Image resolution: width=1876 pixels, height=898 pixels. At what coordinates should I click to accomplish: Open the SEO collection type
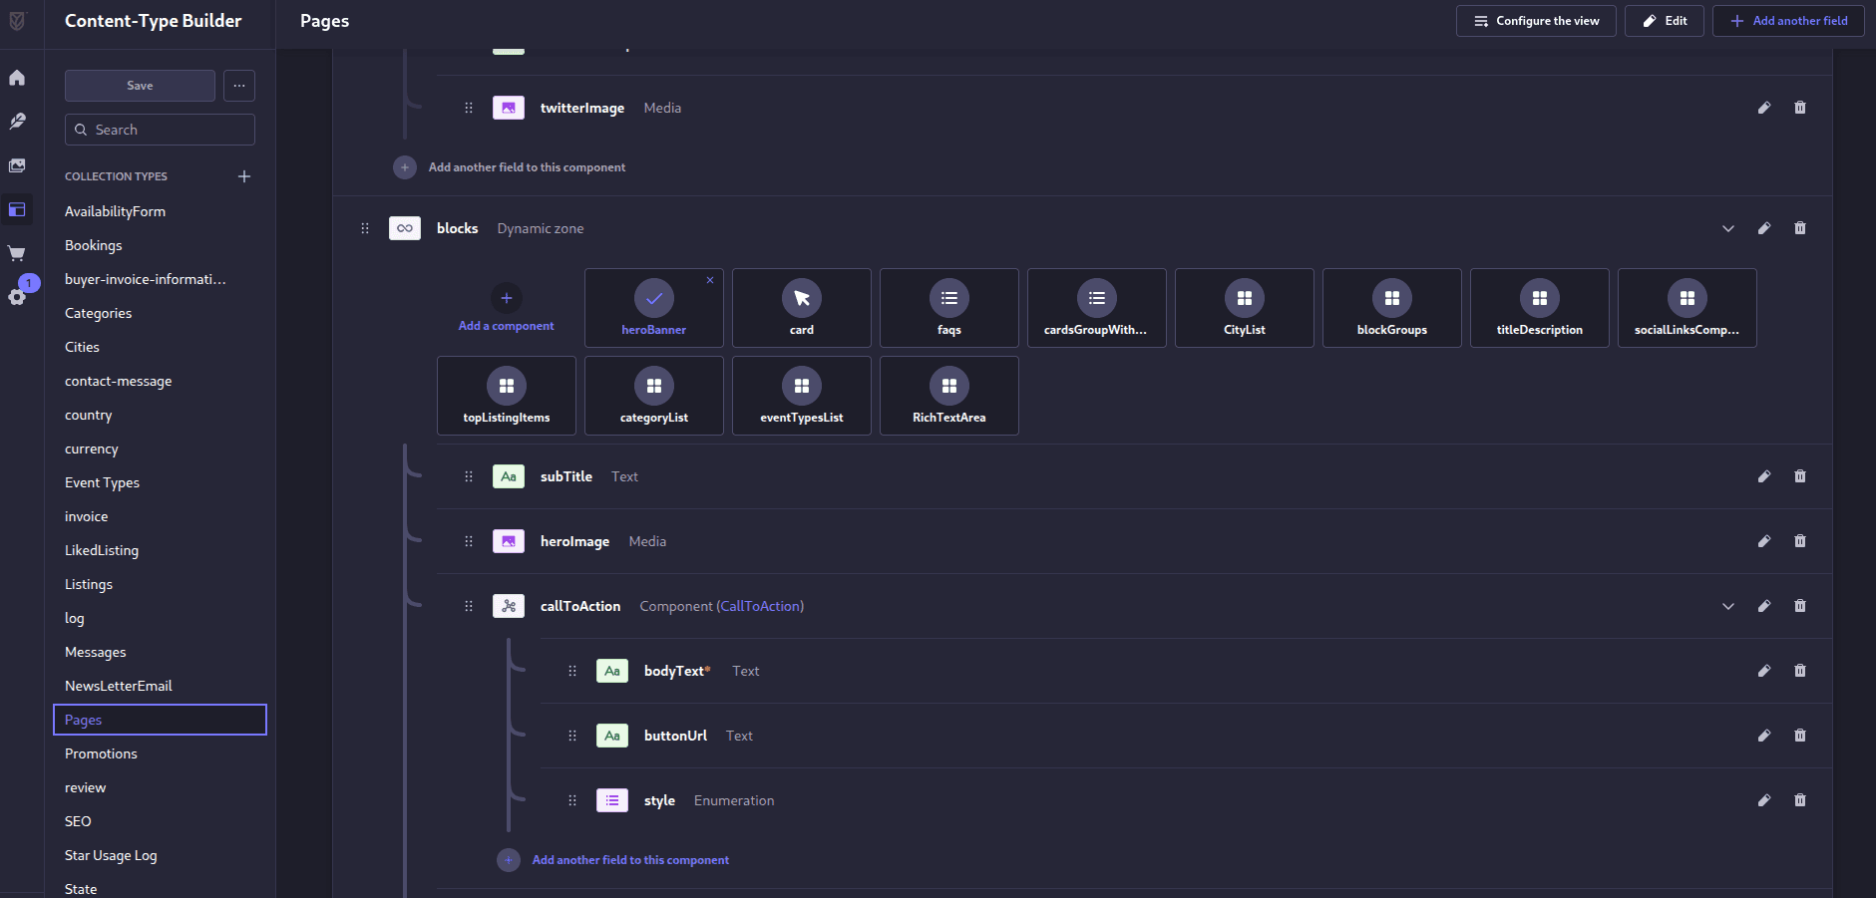coord(78,821)
